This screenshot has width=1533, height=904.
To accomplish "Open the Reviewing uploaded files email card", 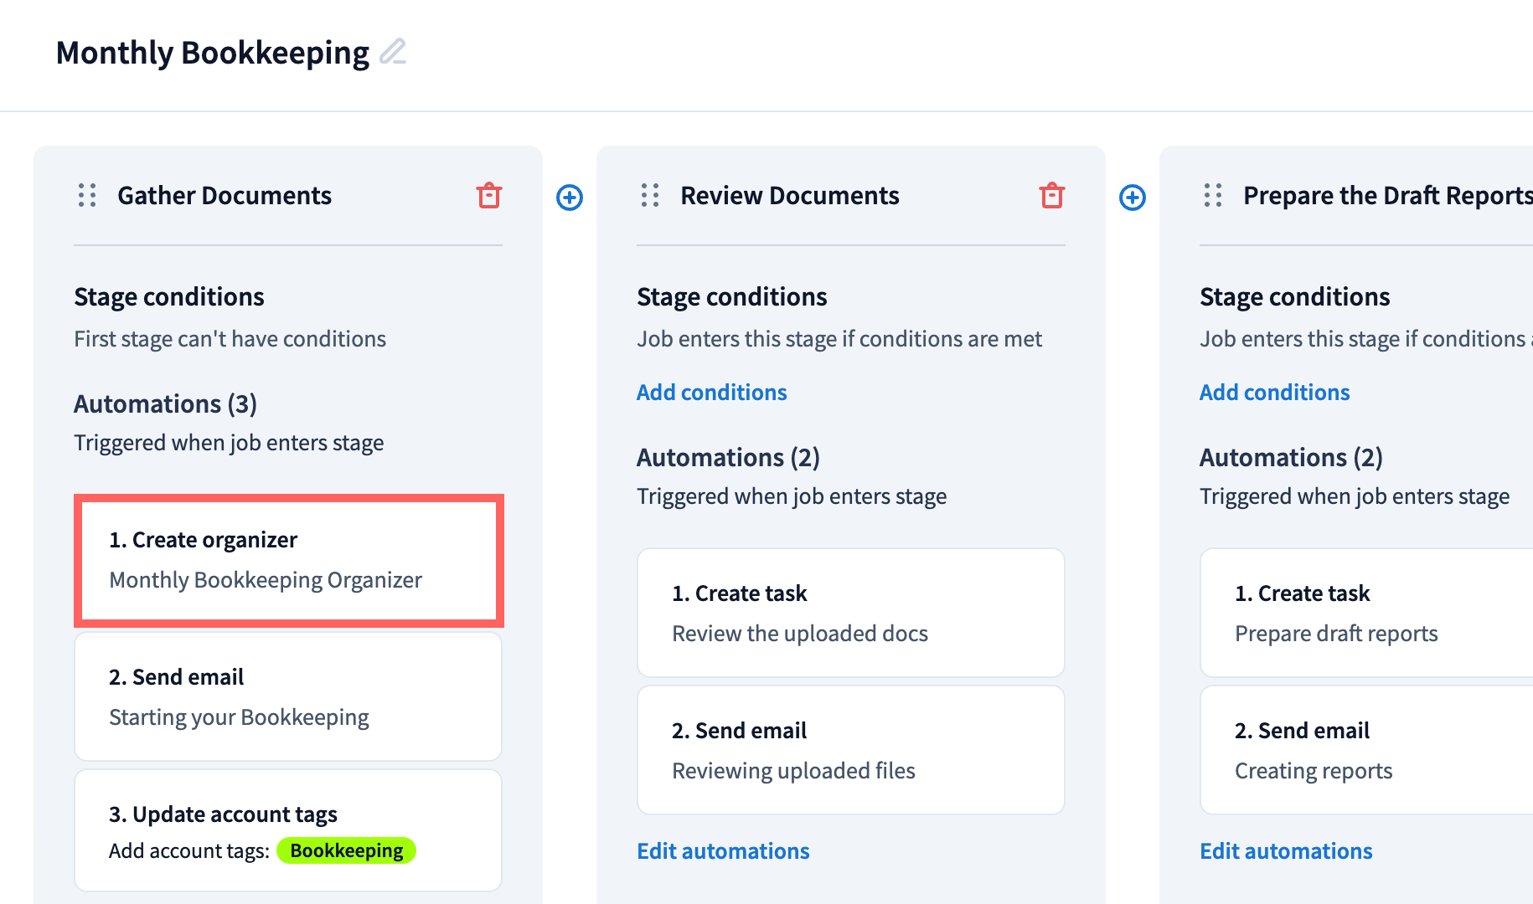I will (x=850, y=750).
